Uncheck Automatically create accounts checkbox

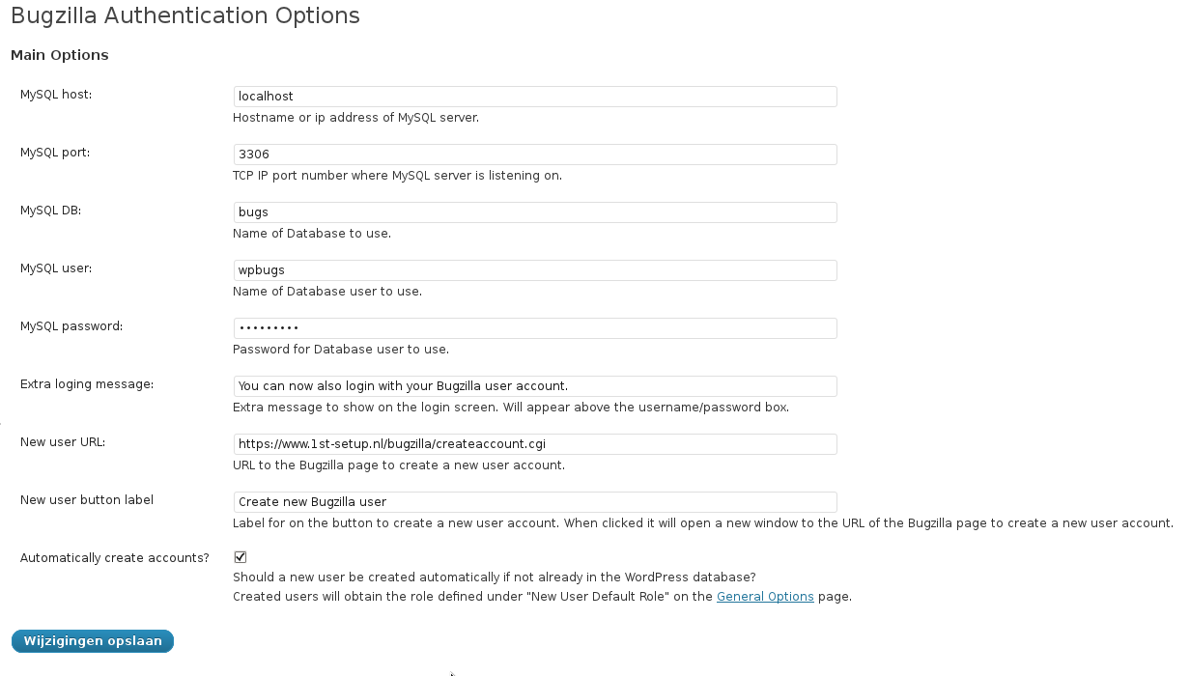coord(241,557)
